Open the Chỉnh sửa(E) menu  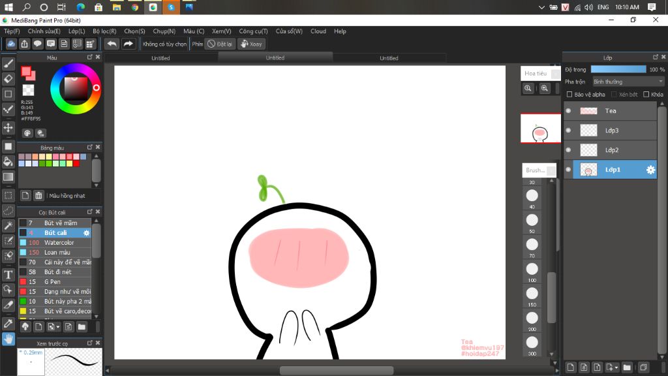click(x=44, y=31)
